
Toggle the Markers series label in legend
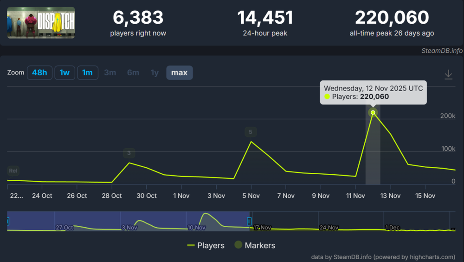(x=260, y=245)
